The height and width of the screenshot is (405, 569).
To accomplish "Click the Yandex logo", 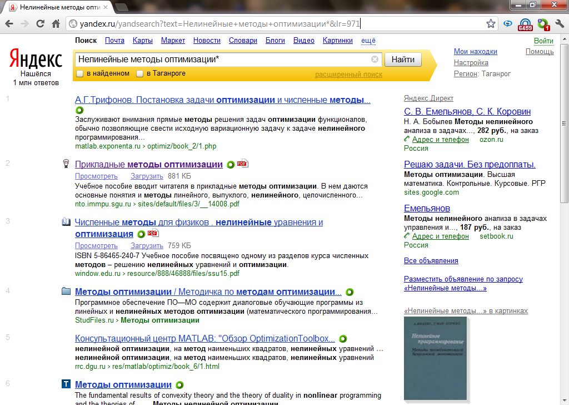I will [36, 59].
